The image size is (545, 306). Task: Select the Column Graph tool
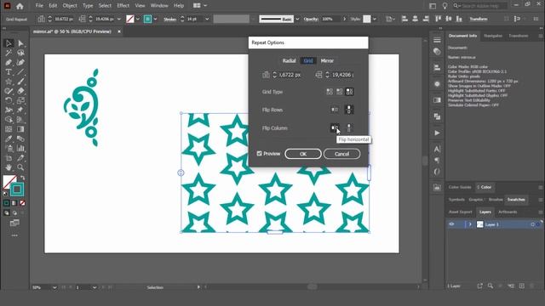pos(20,149)
